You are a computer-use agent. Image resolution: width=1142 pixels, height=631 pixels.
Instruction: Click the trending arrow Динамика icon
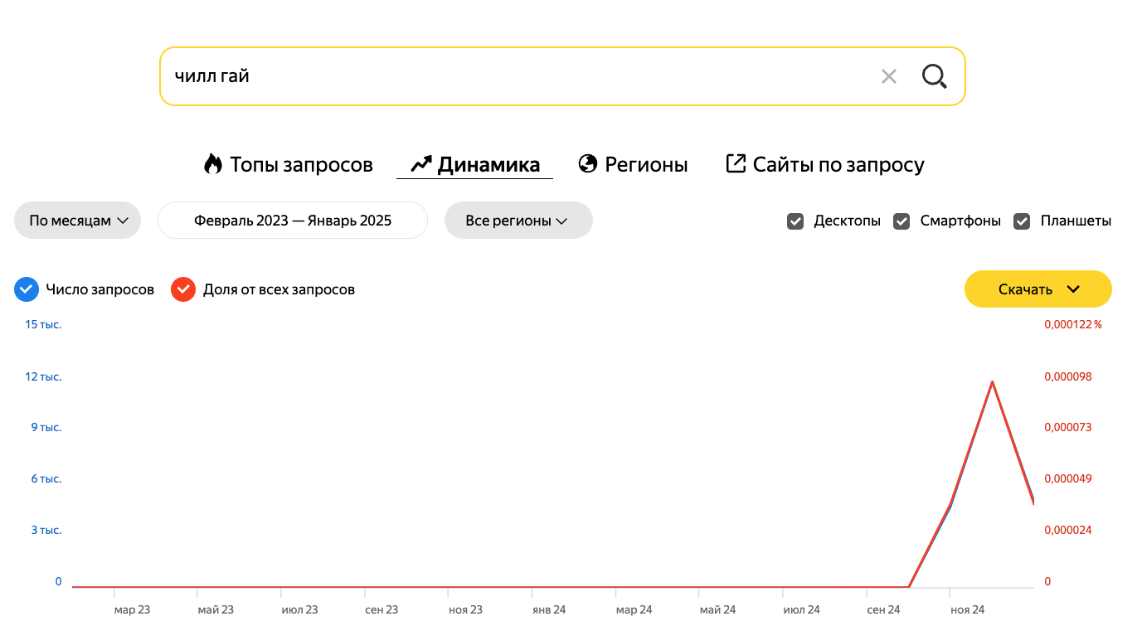coord(421,164)
